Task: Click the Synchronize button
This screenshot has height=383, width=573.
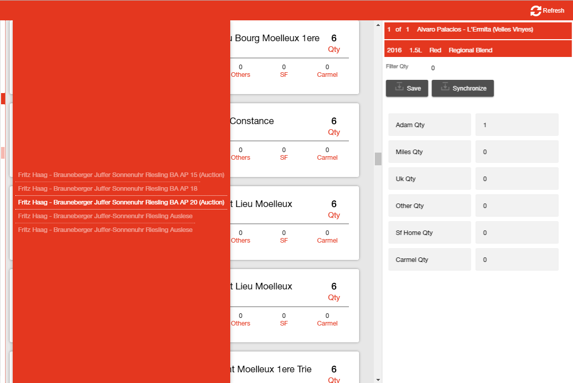Action: tap(462, 89)
